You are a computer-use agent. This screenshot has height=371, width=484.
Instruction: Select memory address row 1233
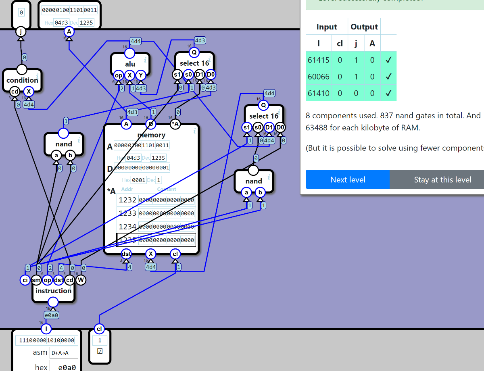tap(157, 213)
